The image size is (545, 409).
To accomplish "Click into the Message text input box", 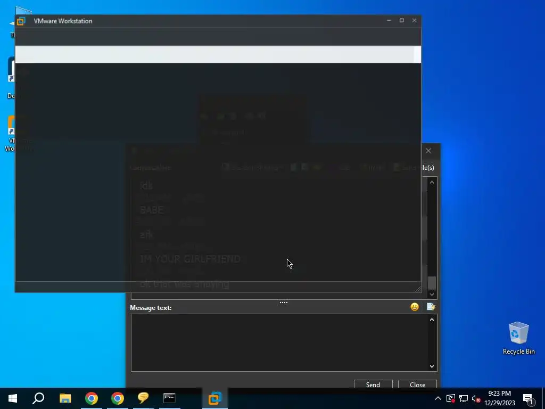I will 279,342.
